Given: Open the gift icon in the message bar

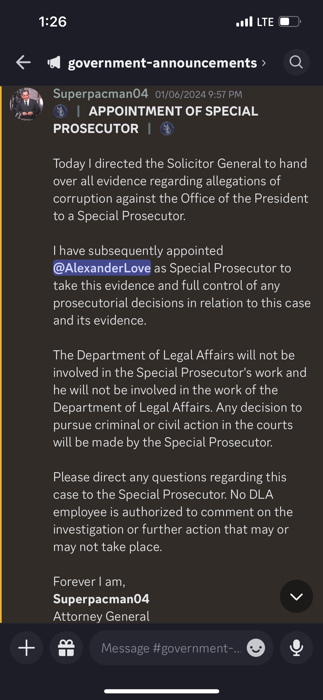Looking at the screenshot, I should [66, 648].
